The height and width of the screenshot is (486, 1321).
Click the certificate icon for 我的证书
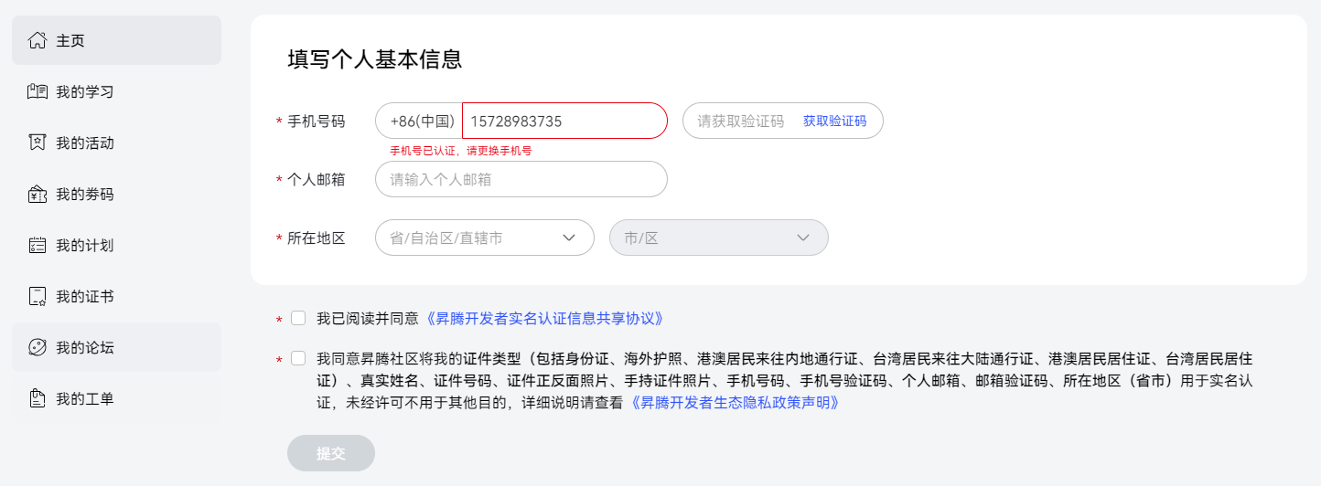[38, 296]
